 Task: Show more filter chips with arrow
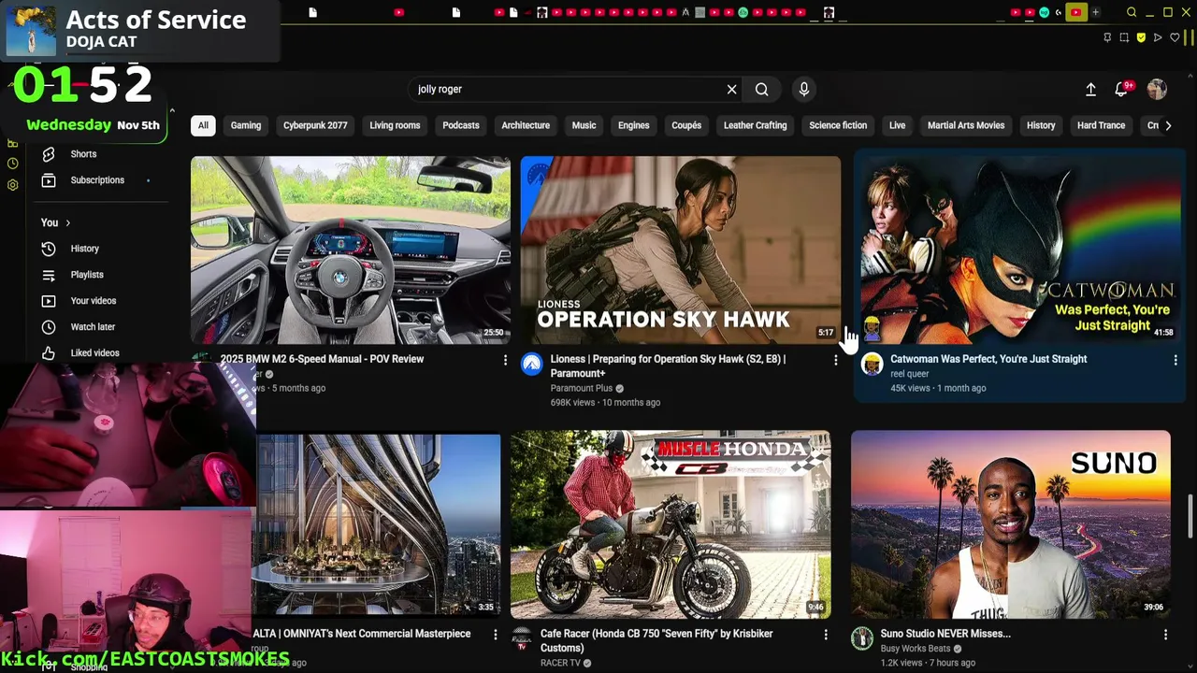point(1167,125)
